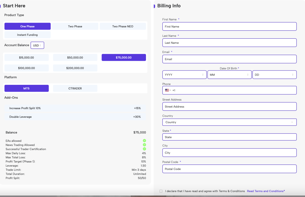
Task: Open the DD birth day selector
Action: click(x=274, y=75)
